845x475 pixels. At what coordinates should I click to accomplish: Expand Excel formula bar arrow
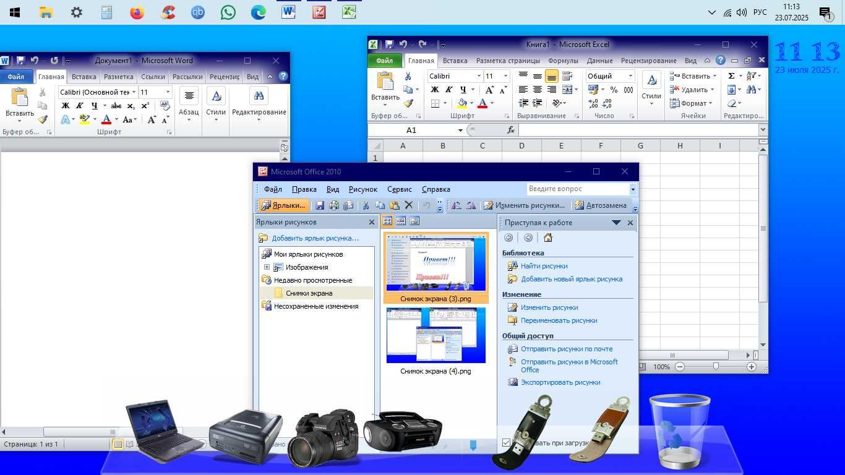763,130
